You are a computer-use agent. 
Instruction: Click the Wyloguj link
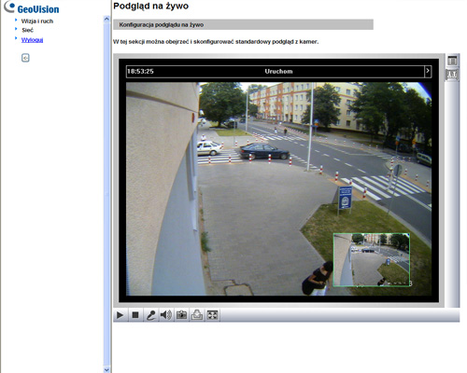click(32, 40)
